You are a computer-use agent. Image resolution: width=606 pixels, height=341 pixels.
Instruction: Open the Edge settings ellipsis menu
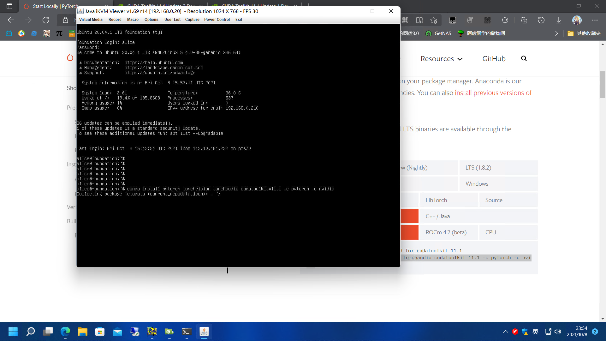pos(595,20)
